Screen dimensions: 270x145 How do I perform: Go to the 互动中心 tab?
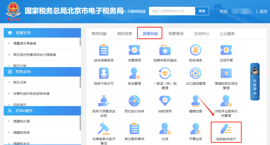(x=201, y=34)
